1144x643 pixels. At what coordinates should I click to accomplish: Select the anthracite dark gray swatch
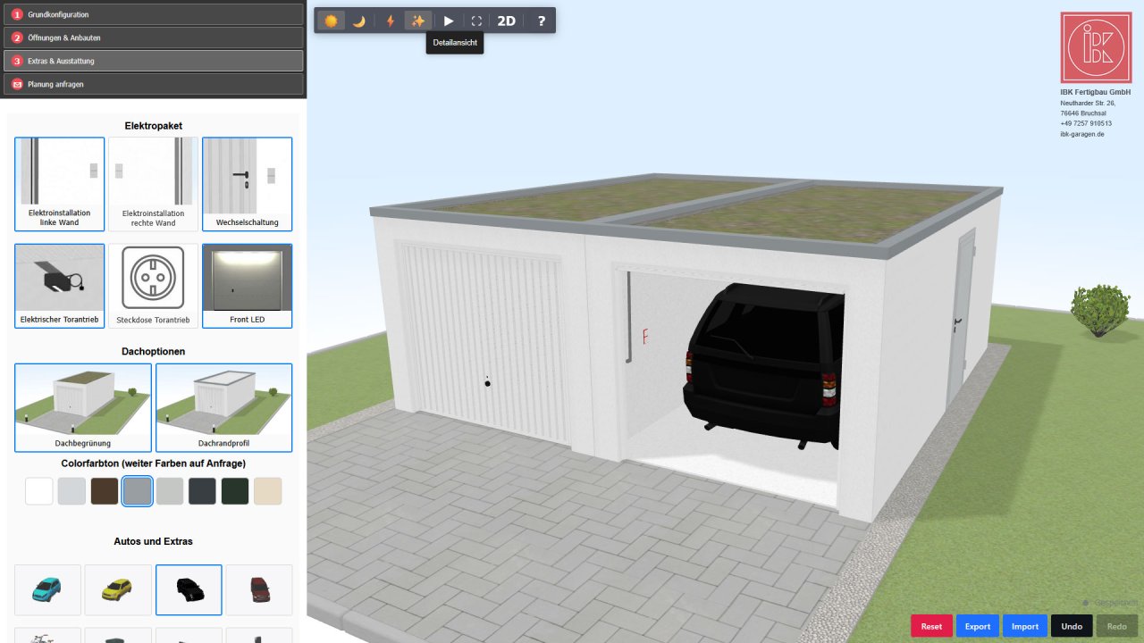[203, 491]
